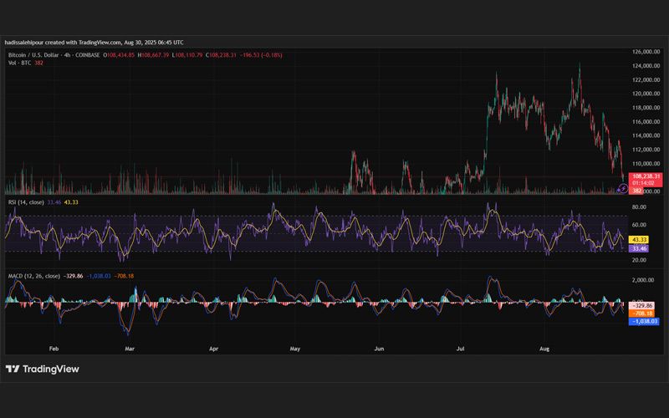This screenshot has width=669, height=418.
Task: Click the red 382 volume tag on price axis
Action: coord(636,191)
